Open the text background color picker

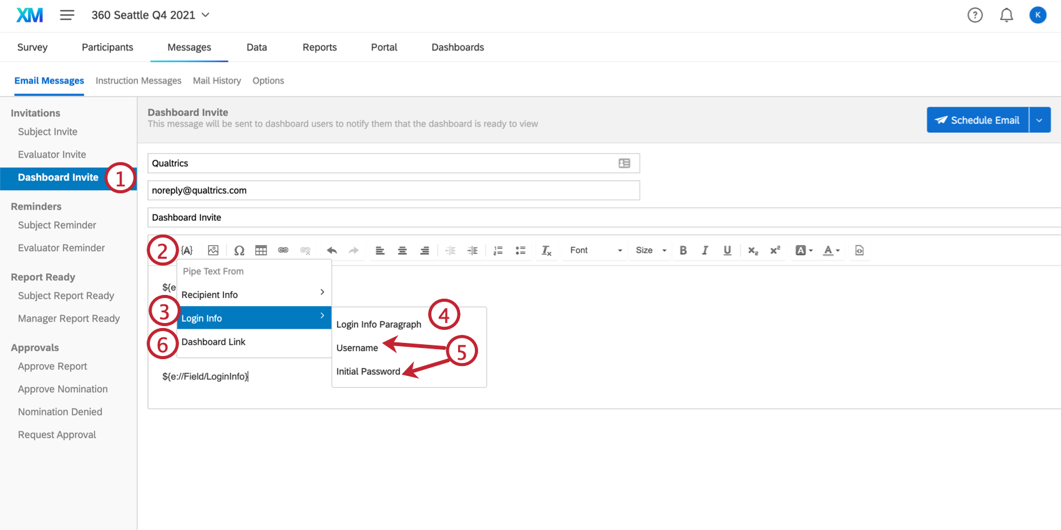(804, 251)
